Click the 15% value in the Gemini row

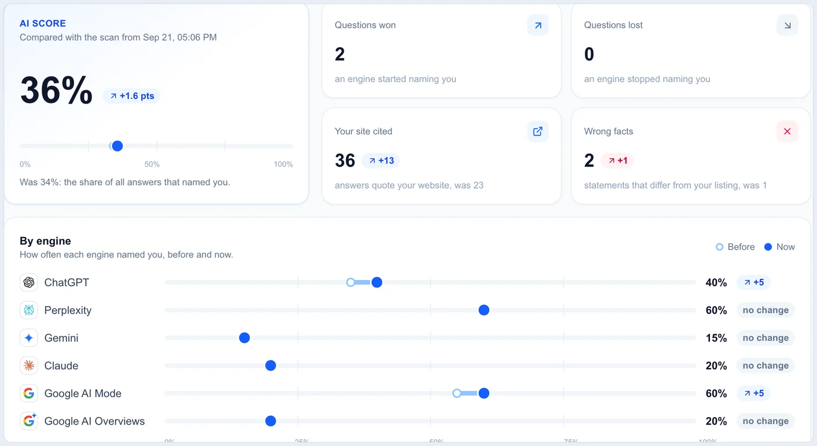pos(716,338)
